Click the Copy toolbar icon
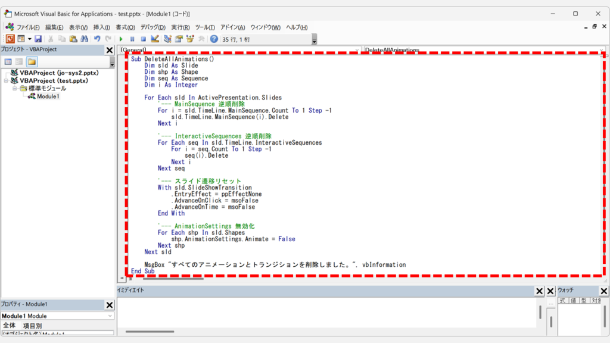 [x=62, y=39]
